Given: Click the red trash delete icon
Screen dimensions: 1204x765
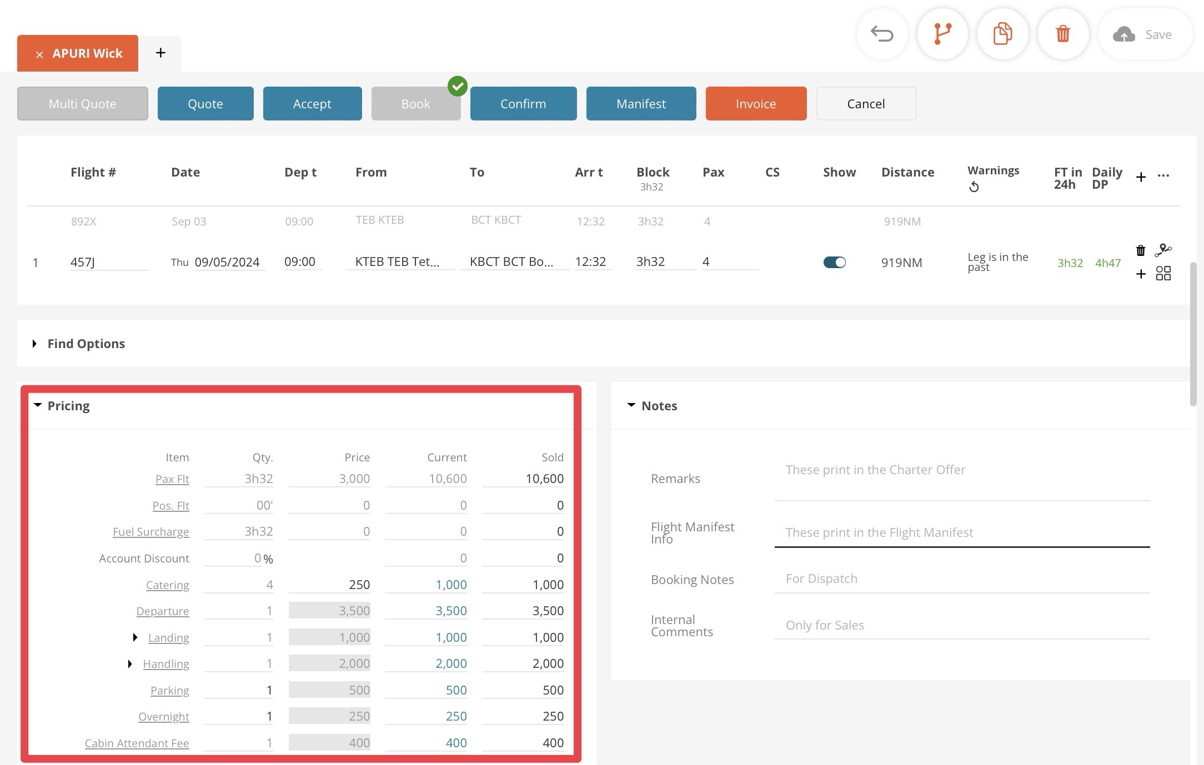Looking at the screenshot, I should coord(1063,34).
